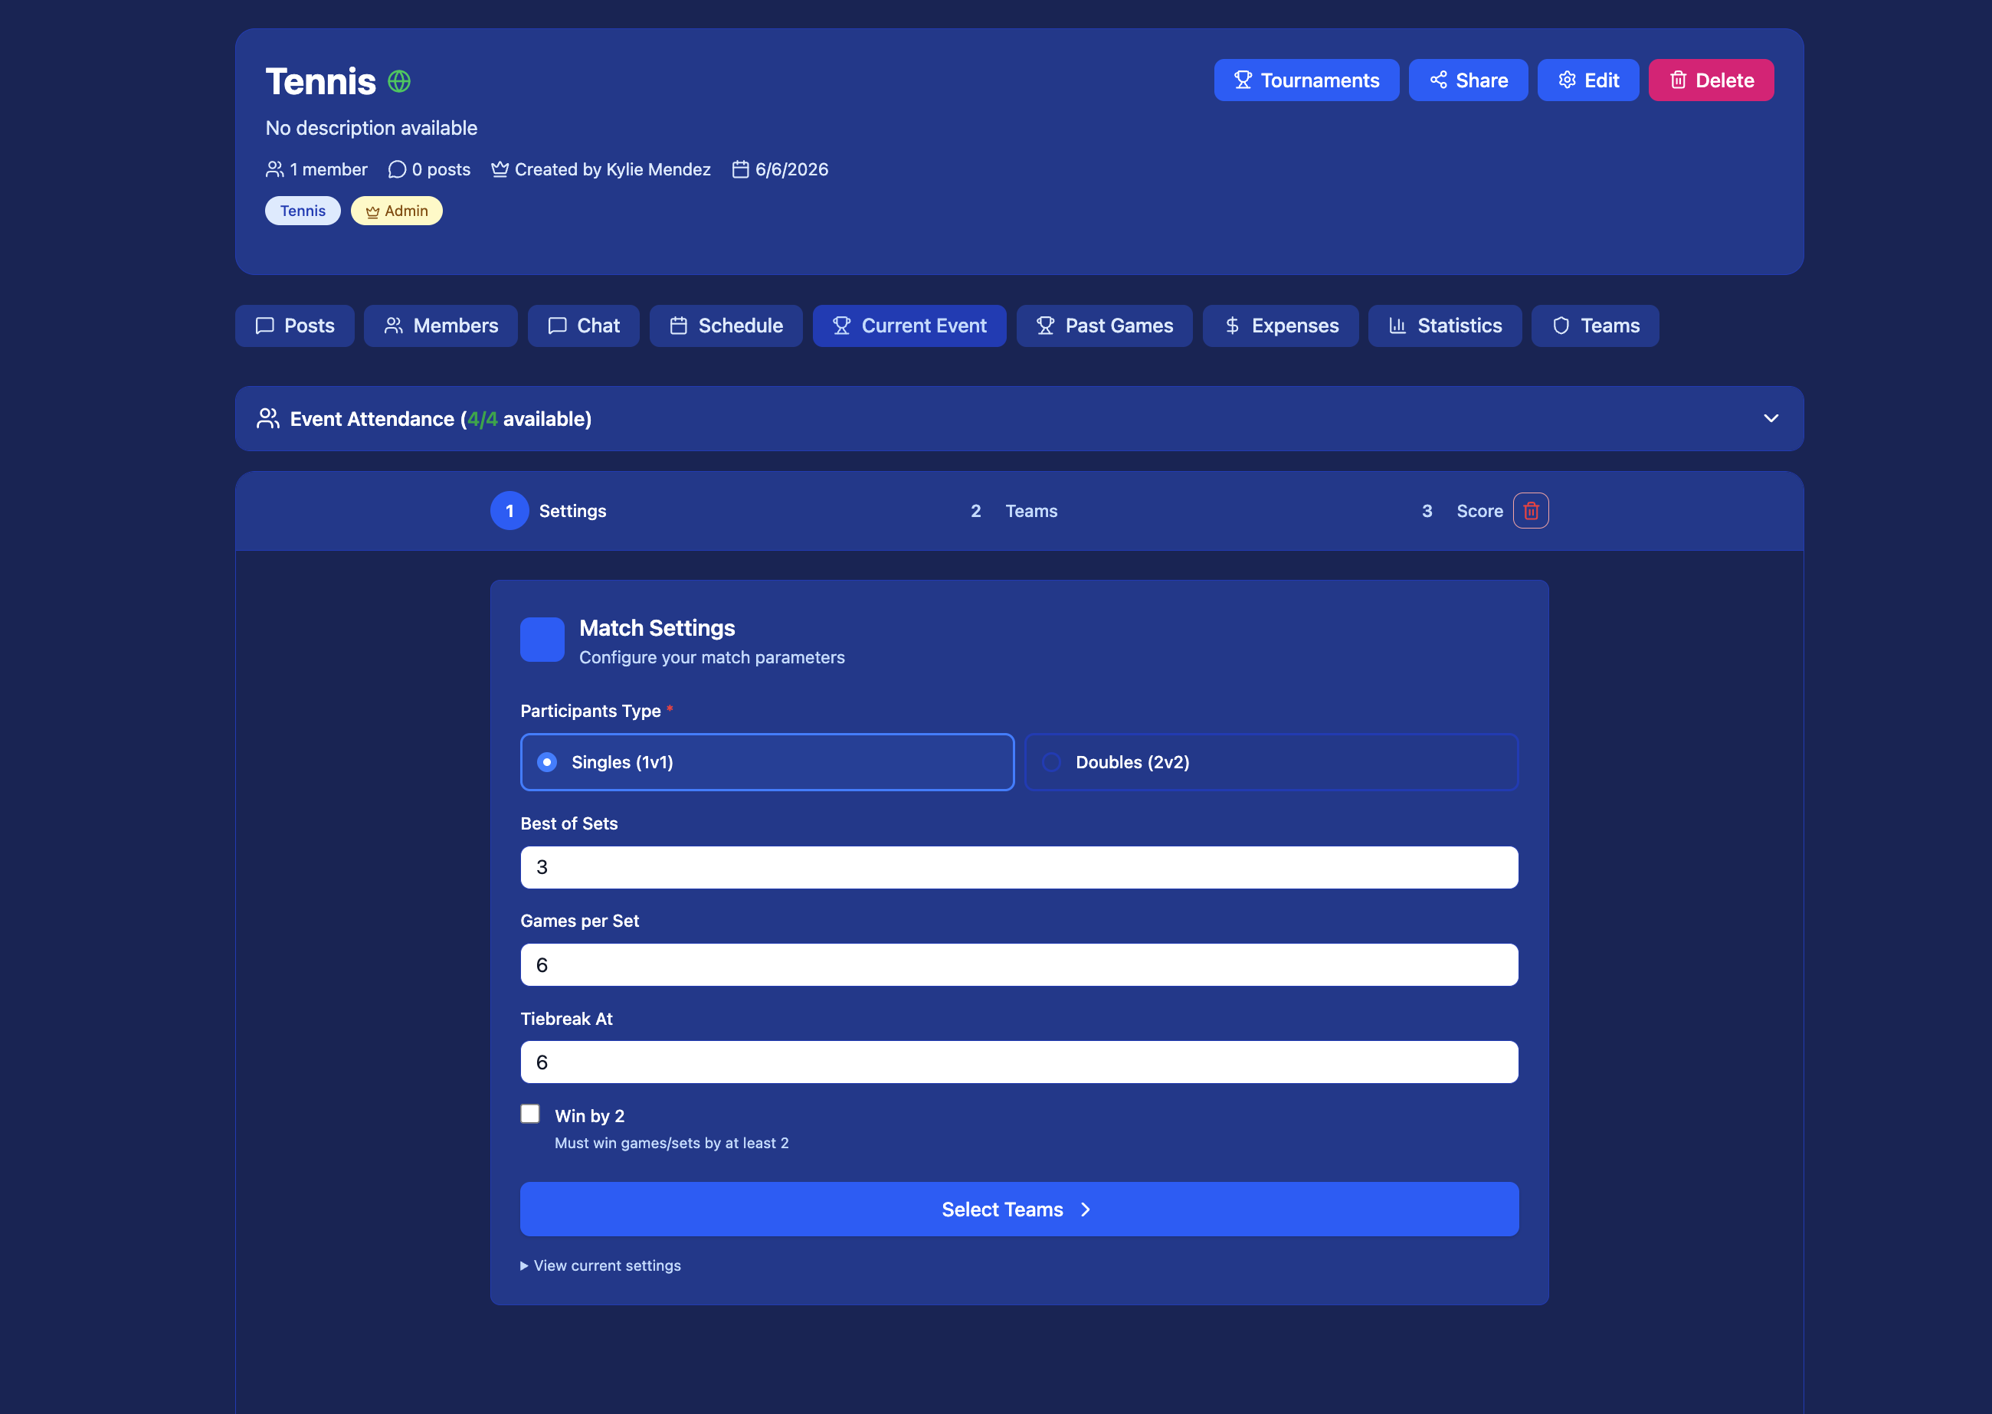Open the Tournaments page
The width and height of the screenshot is (1992, 1414).
click(x=1306, y=80)
